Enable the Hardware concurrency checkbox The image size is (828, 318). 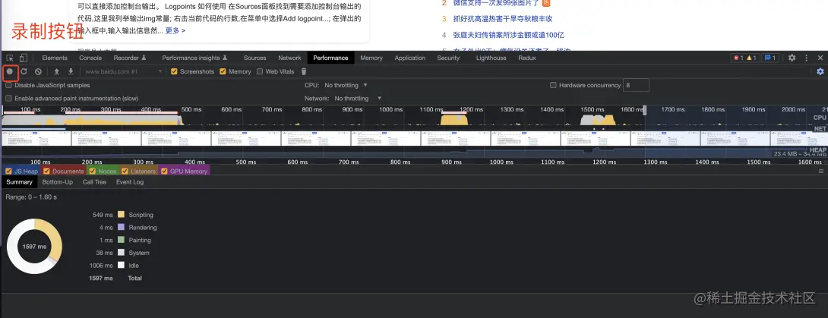pyautogui.click(x=554, y=85)
